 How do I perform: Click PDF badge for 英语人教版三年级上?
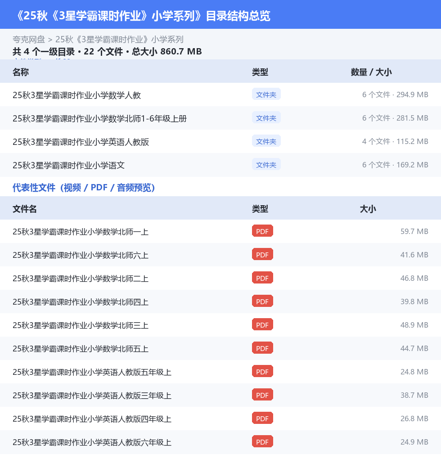[x=262, y=395]
